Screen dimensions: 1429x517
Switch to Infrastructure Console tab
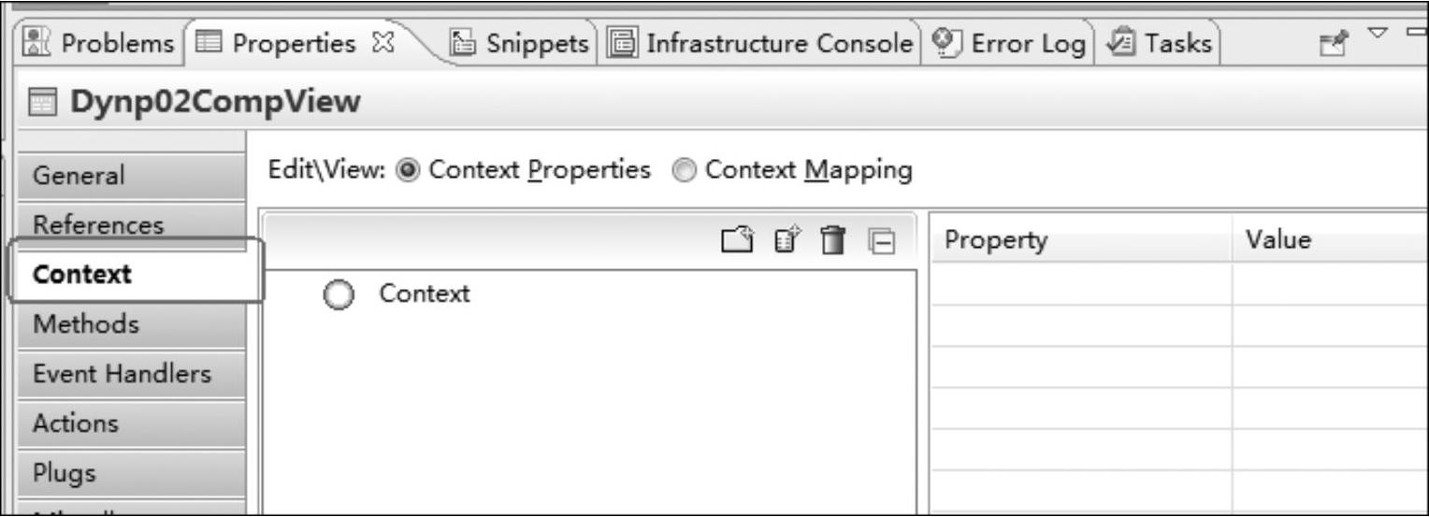tap(762, 43)
